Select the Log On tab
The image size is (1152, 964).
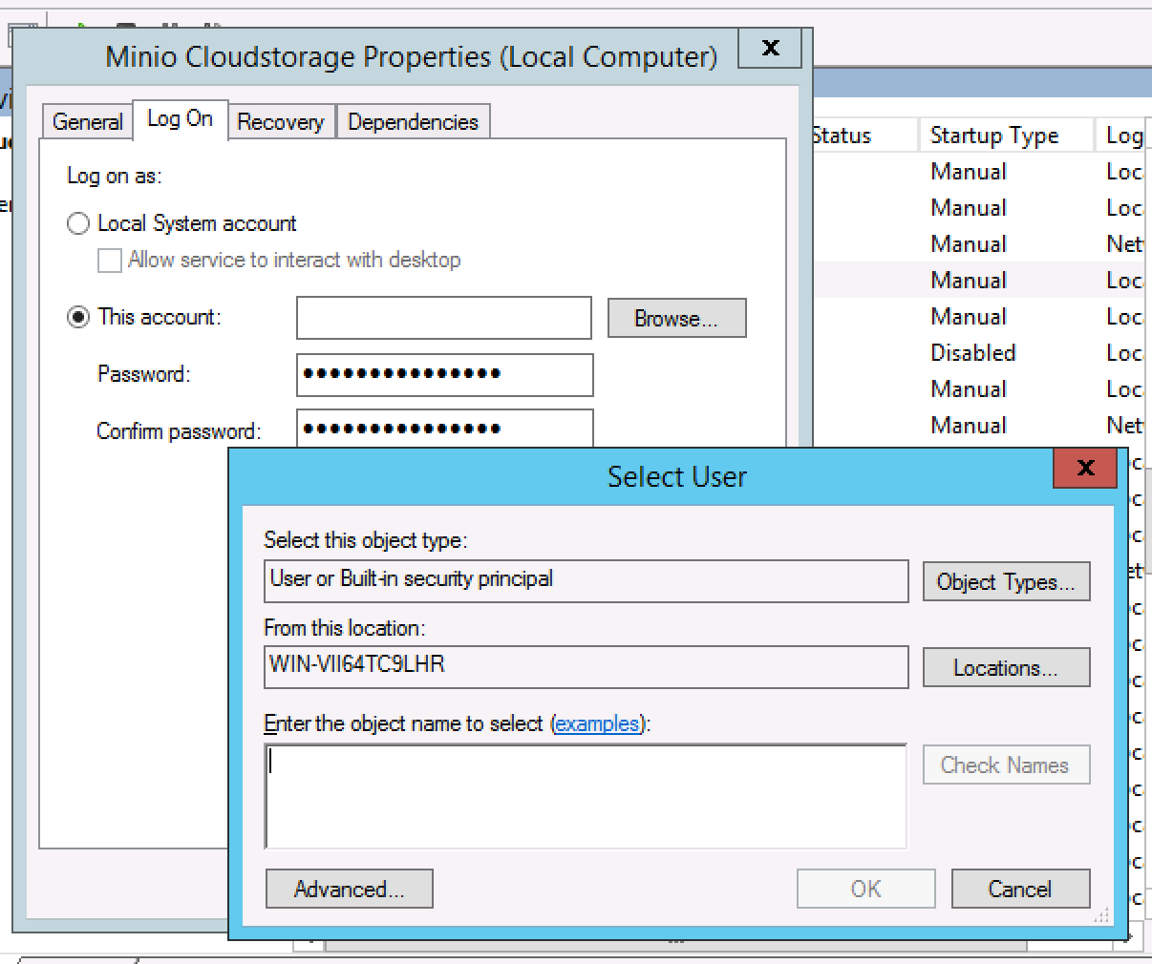coord(180,119)
